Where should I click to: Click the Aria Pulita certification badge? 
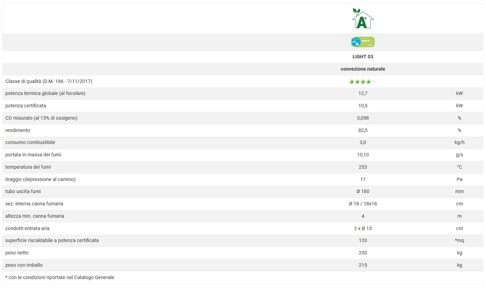pos(363,42)
